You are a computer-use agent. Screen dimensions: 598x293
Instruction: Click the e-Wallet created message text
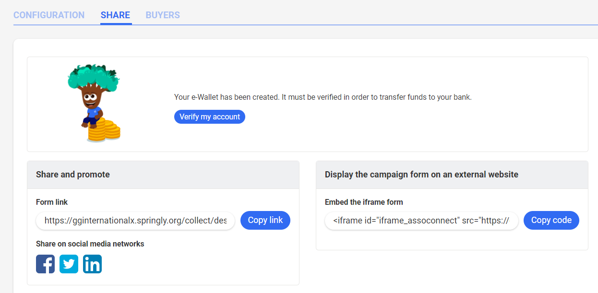coord(323,97)
